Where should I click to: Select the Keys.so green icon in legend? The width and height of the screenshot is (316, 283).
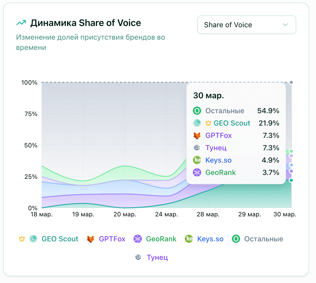(x=189, y=239)
